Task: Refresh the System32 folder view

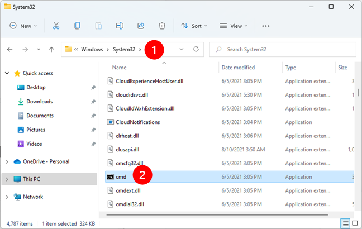Action: click(196, 49)
